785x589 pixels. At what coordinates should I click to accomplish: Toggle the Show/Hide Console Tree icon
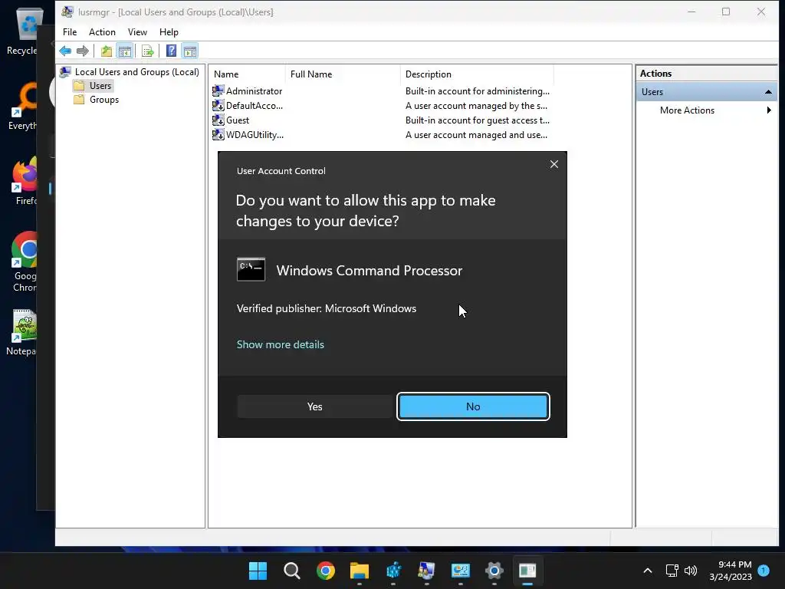click(x=125, y=51)
